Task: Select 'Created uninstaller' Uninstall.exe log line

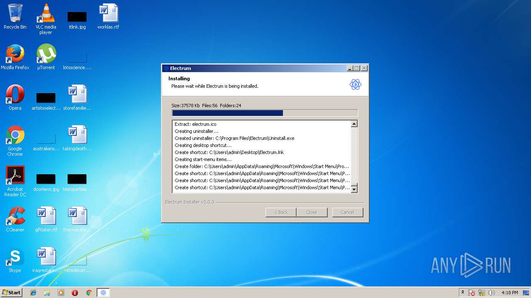Action: [x=234, y=138]
